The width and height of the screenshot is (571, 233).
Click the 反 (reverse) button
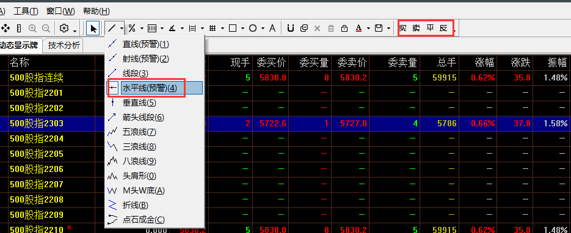[443, 28]
